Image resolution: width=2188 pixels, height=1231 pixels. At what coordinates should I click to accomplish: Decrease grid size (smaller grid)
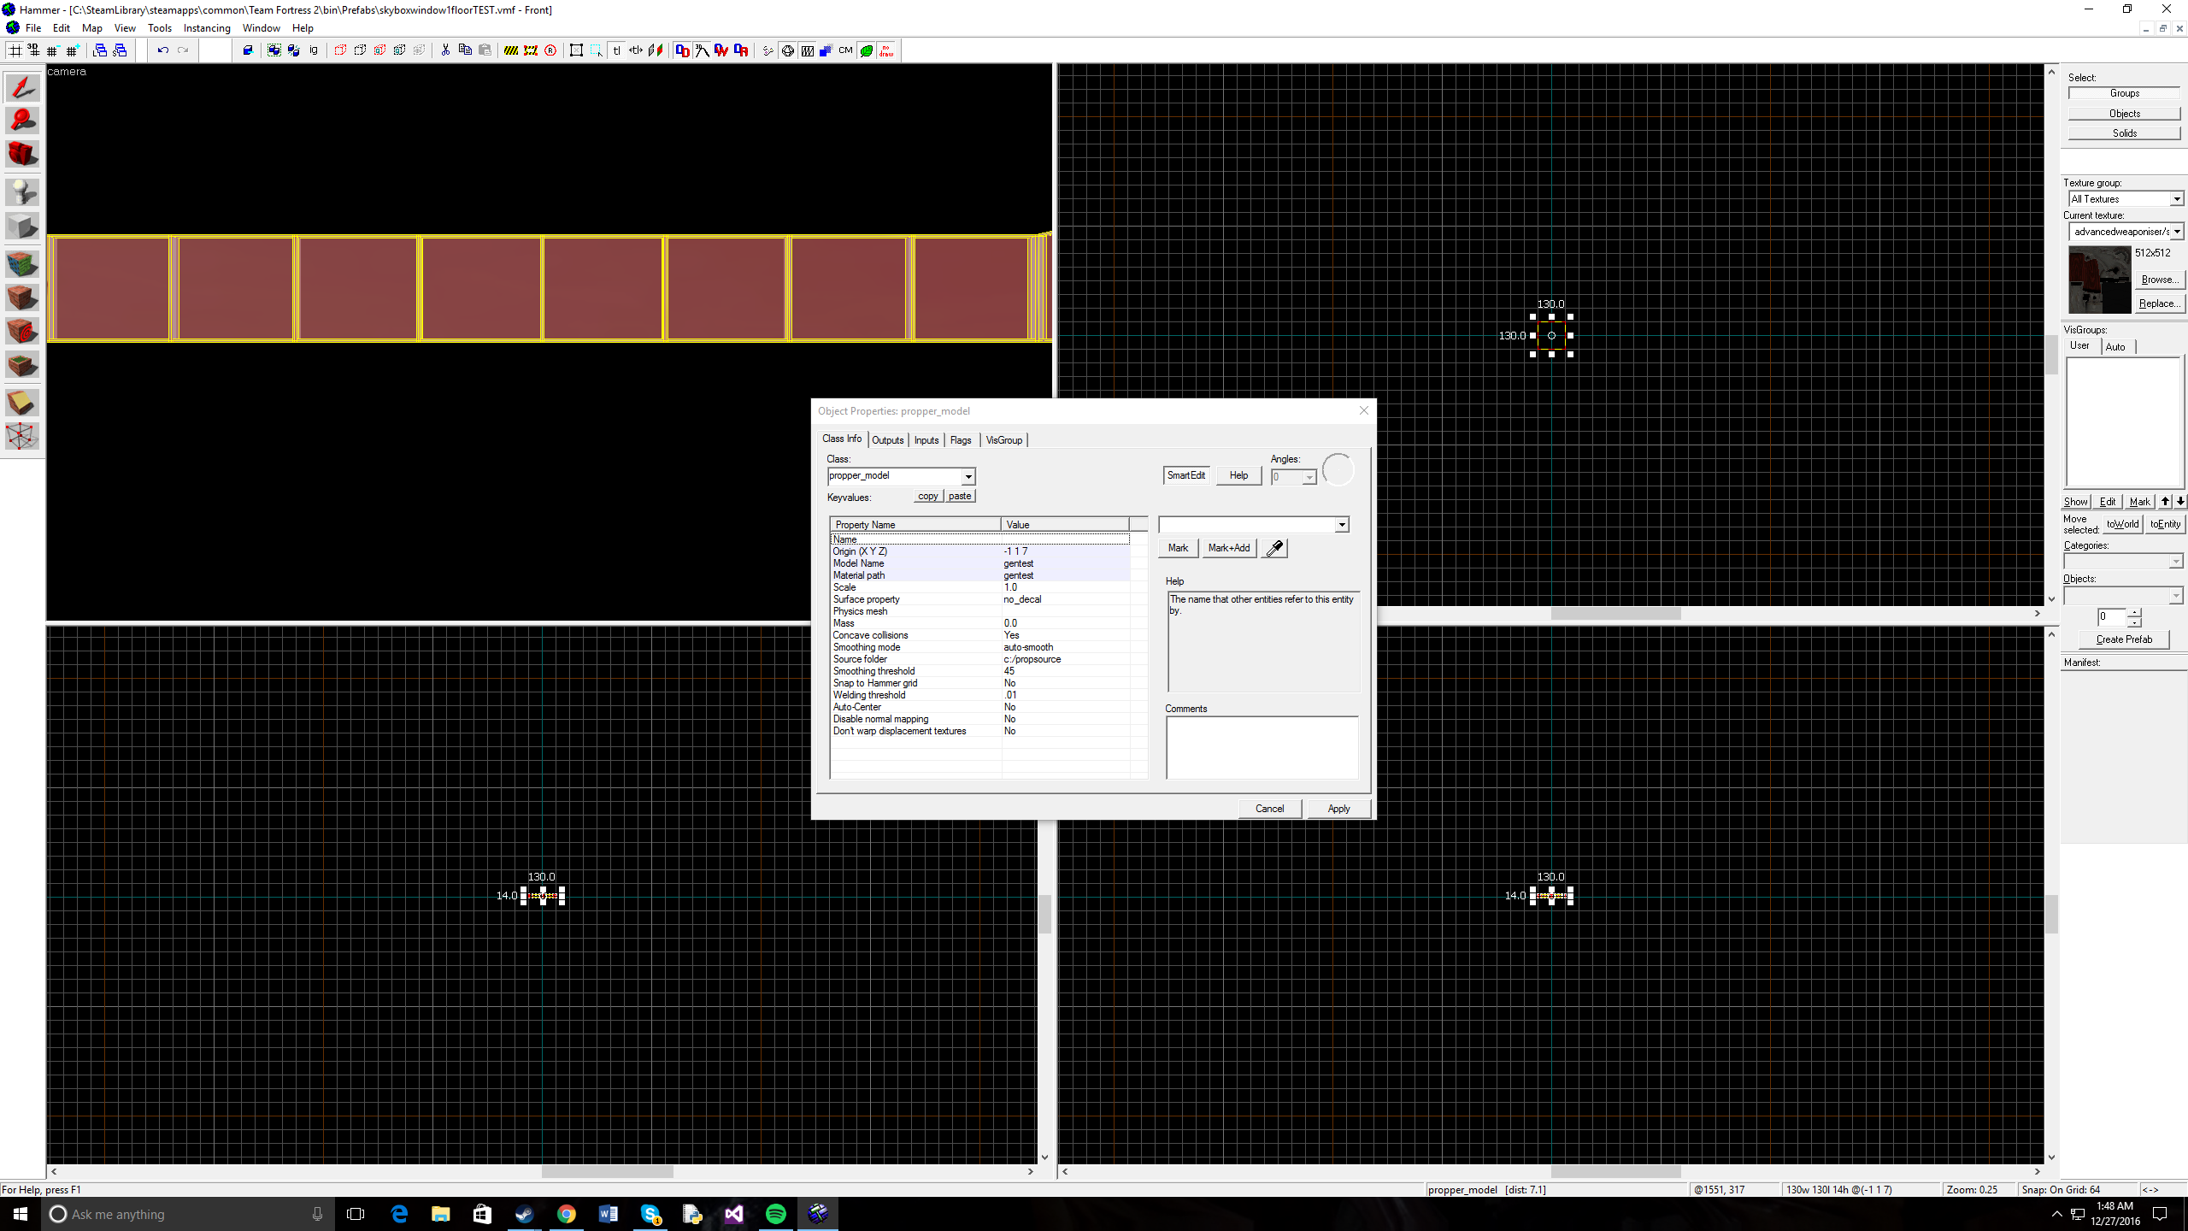52,50
